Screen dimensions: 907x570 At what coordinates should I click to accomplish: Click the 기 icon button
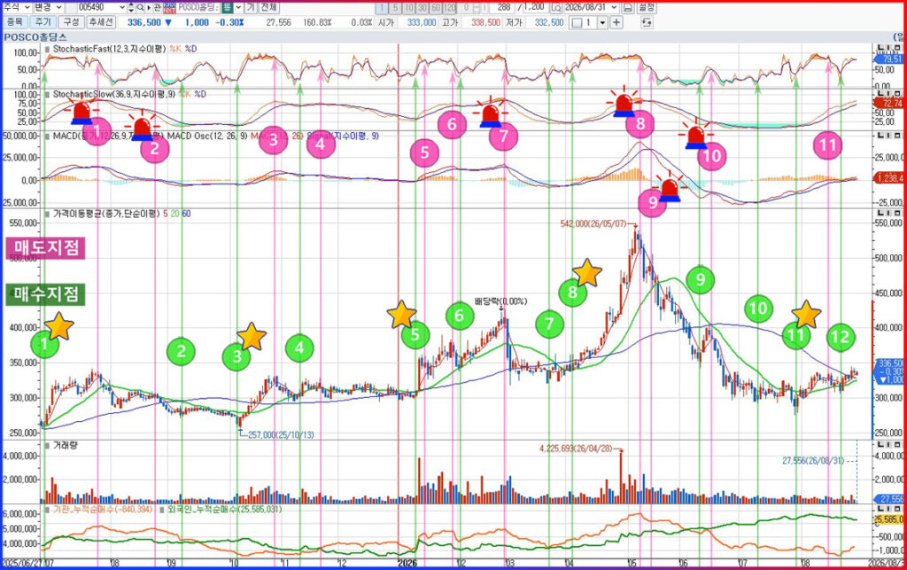pos(251,7)
